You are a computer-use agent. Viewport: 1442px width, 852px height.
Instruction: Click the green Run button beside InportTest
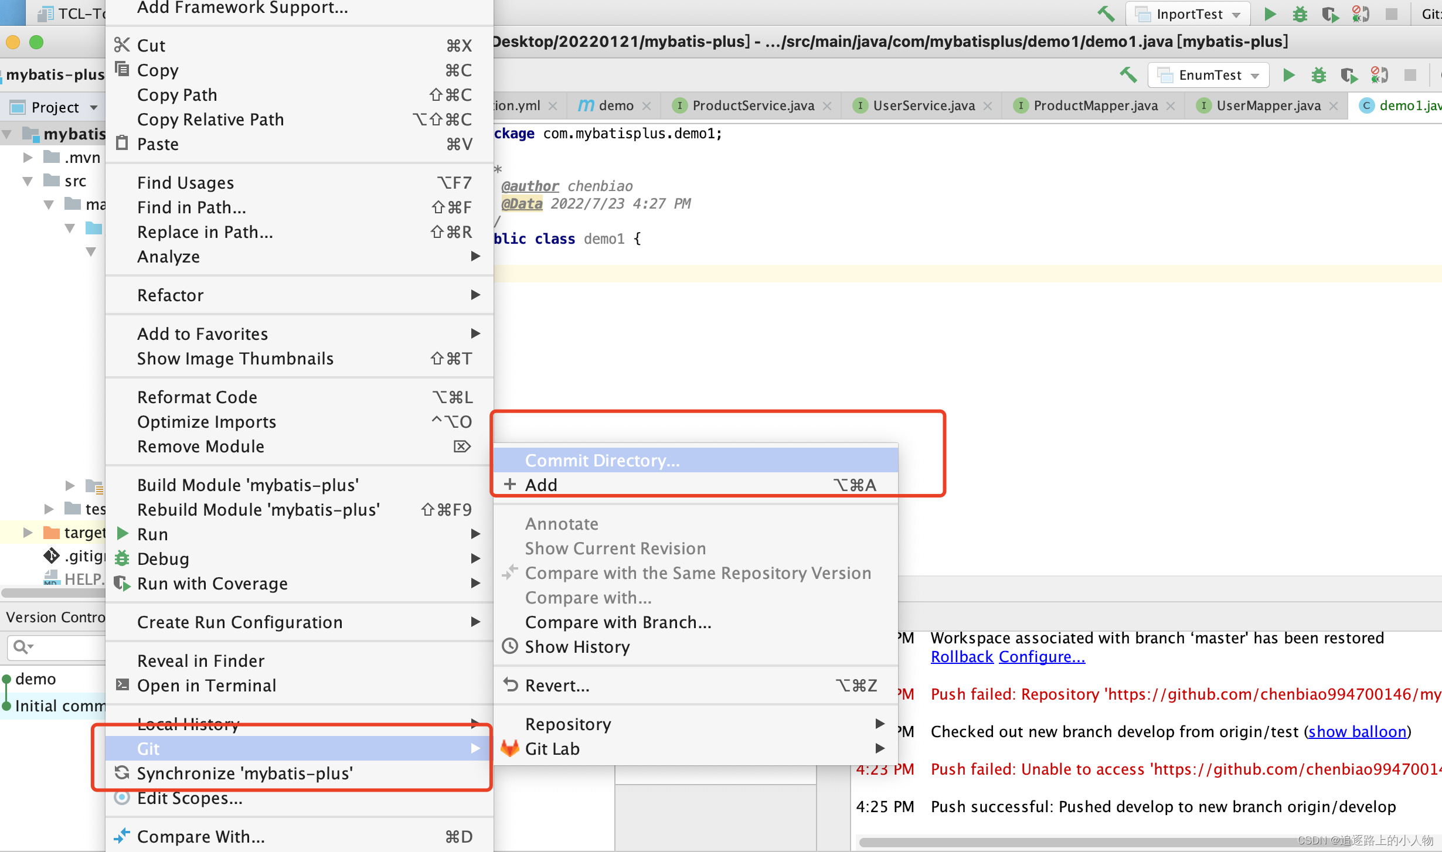[1270, 14]
